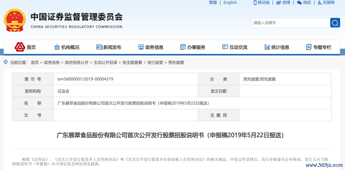This screenshot has width=345, height=170.
Task: Click breadcrumb link 发行监管
Action: [x=155, y=63]
